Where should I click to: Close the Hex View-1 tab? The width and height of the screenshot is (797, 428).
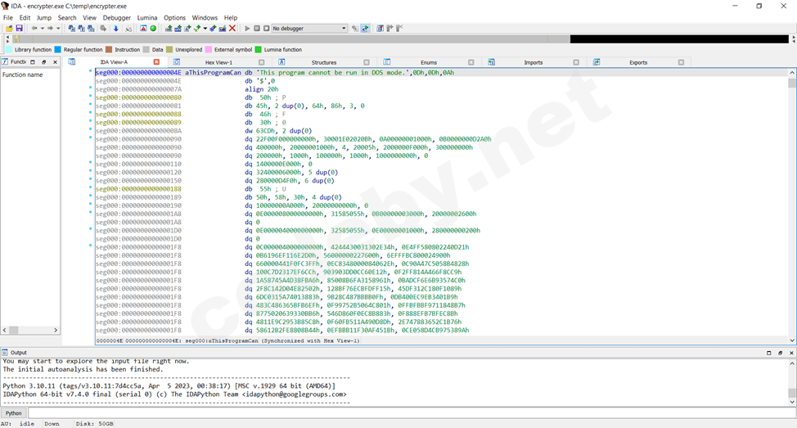[261, 62]
